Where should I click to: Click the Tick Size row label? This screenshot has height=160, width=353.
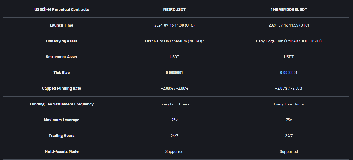click(x=62, y=73)
